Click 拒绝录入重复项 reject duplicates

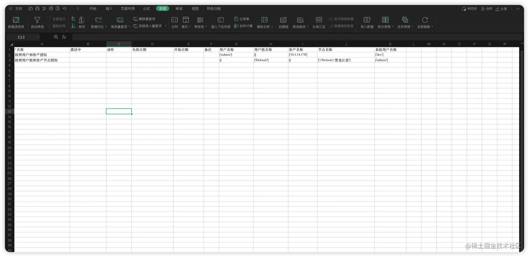click(x=148, y=26)
